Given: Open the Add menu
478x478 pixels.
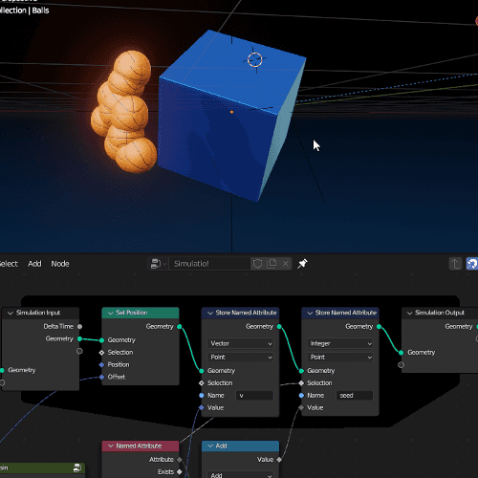Looking at the screenshot, I should (34, 264).
